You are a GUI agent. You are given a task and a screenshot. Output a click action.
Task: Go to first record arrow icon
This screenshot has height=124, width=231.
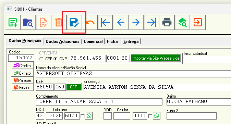(105, 22)
